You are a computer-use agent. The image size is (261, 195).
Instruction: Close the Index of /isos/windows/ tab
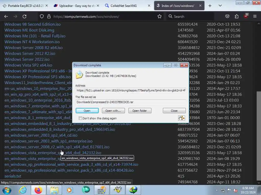point(200,6)
